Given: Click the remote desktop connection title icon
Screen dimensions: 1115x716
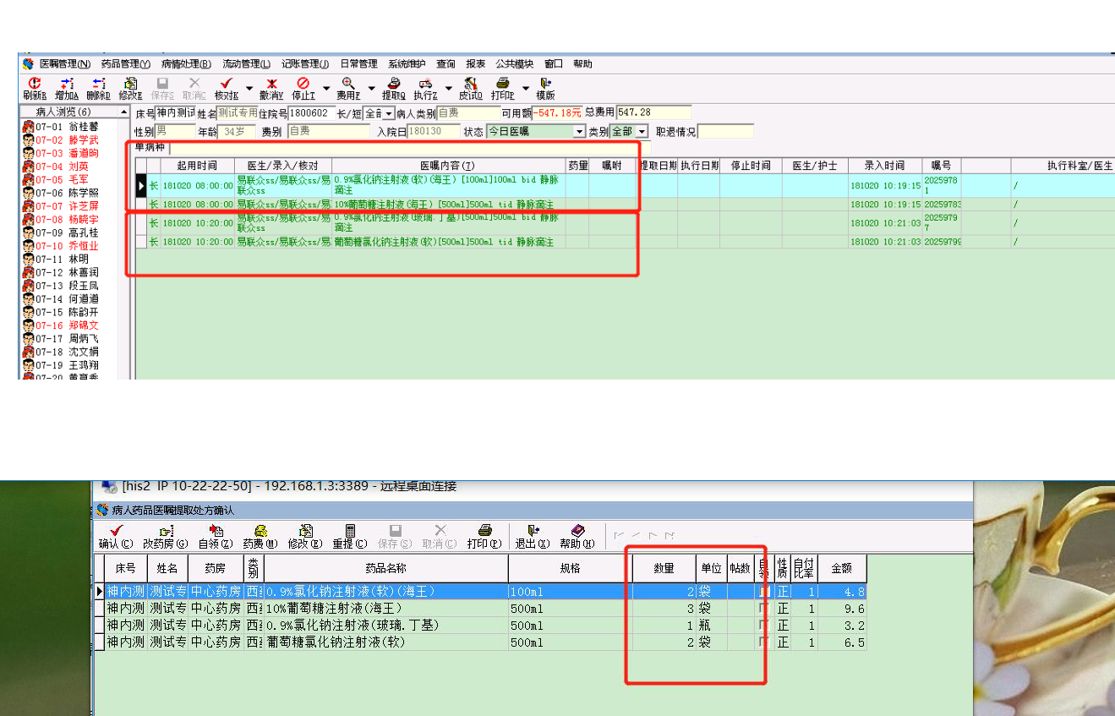Looking at the screenshot, I should 109,487.
